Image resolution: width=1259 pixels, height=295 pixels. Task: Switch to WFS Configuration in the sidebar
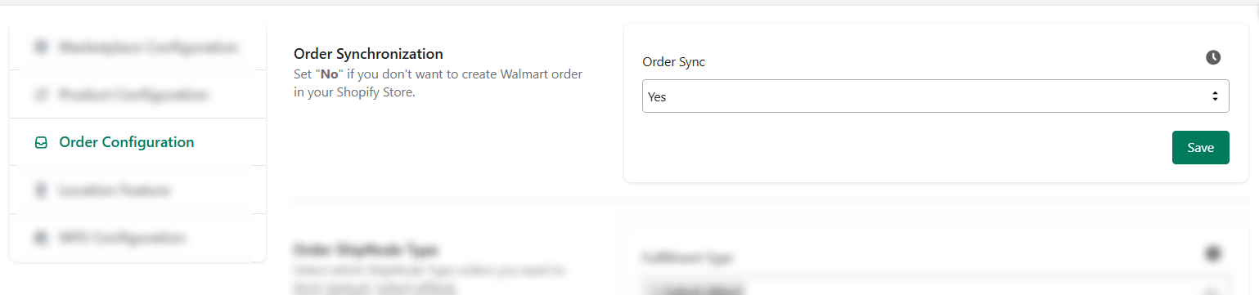click(x=137, y=238)
